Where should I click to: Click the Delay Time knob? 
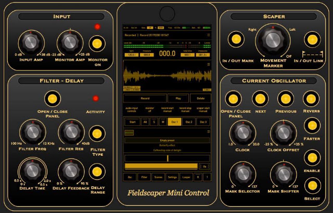[x=32, y=171]
